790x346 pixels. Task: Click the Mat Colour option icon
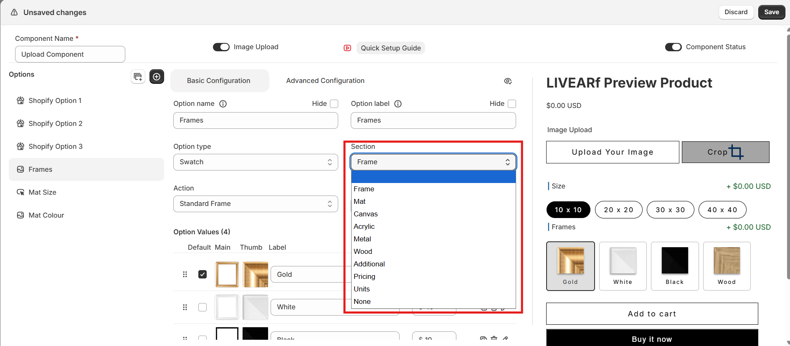pyautogui.click(x=20, y=215)
